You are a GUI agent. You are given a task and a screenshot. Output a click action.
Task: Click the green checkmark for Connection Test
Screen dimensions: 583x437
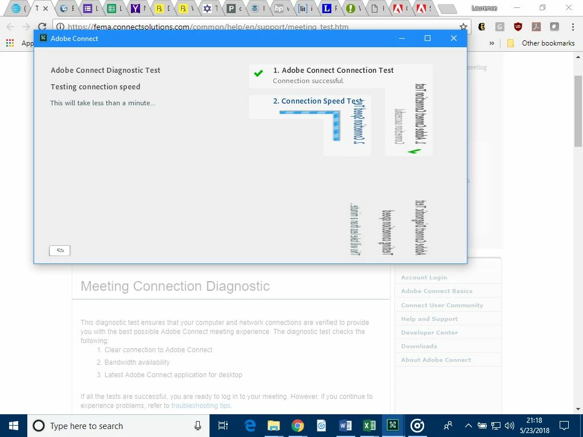[x=258, y=73]
